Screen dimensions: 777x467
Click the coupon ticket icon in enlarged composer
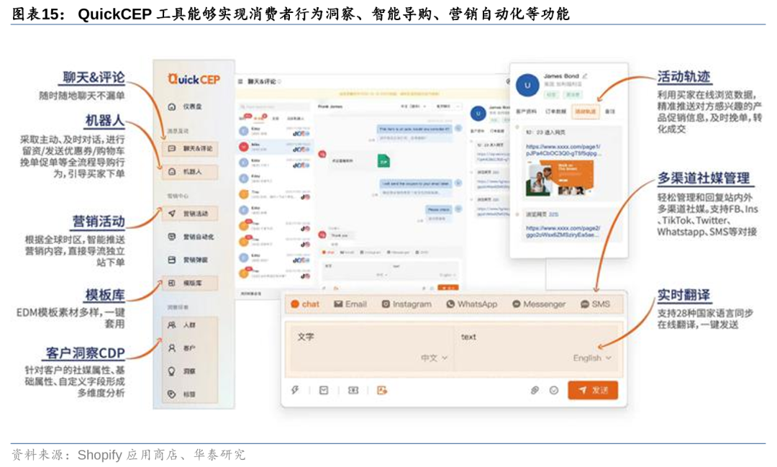coord(353,391)
